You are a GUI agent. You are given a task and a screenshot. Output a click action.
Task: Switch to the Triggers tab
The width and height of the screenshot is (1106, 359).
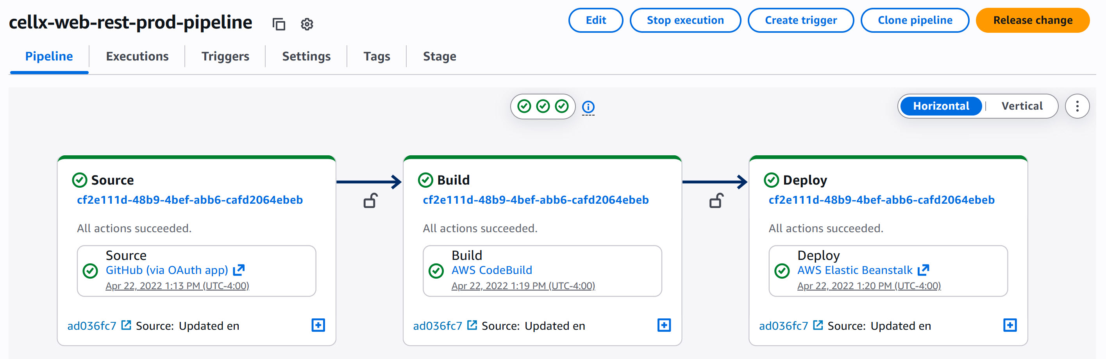[225, 57]
